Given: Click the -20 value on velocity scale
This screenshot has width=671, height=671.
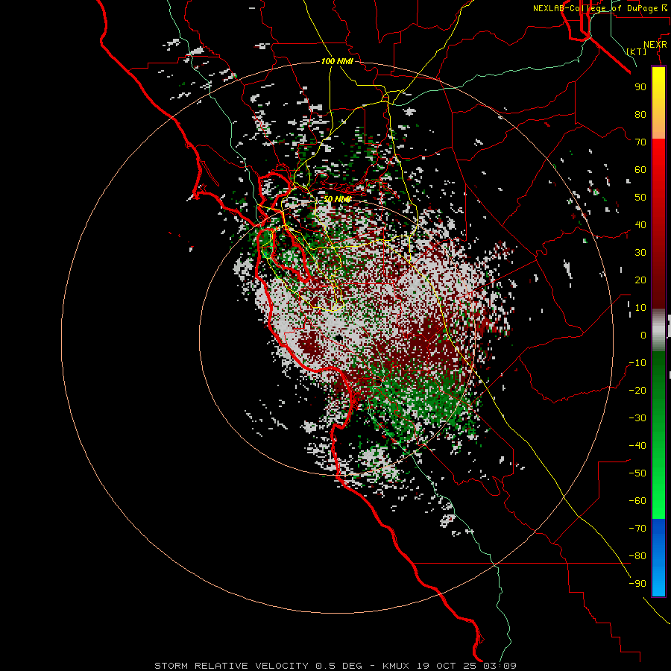Looking at the screenshot, I should click(x=637, y=390).
